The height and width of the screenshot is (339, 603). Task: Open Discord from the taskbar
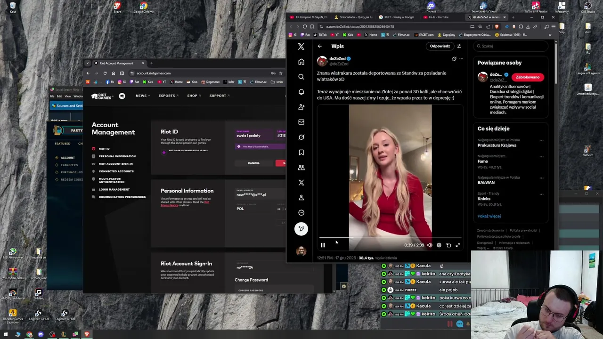tap(41, 334)
